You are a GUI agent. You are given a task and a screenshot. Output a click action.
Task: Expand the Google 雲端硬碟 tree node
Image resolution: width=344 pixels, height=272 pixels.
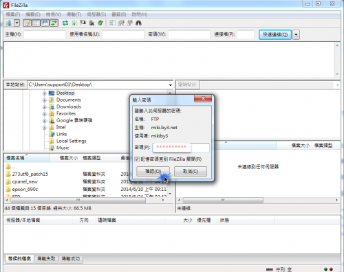click(45, 121)
